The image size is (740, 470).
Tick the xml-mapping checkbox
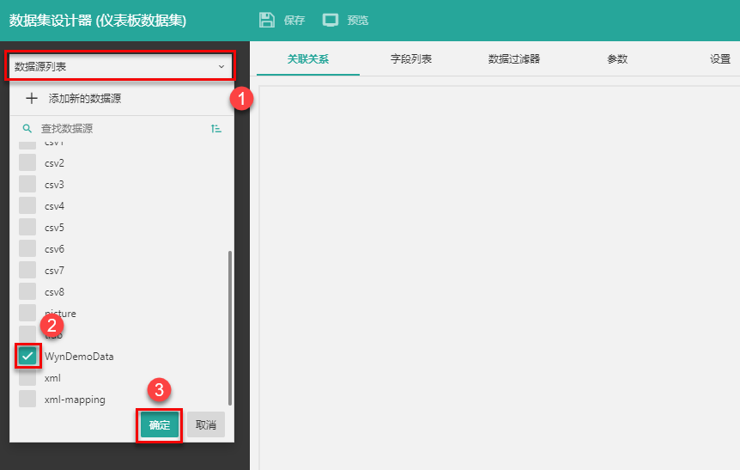(27, 399)
